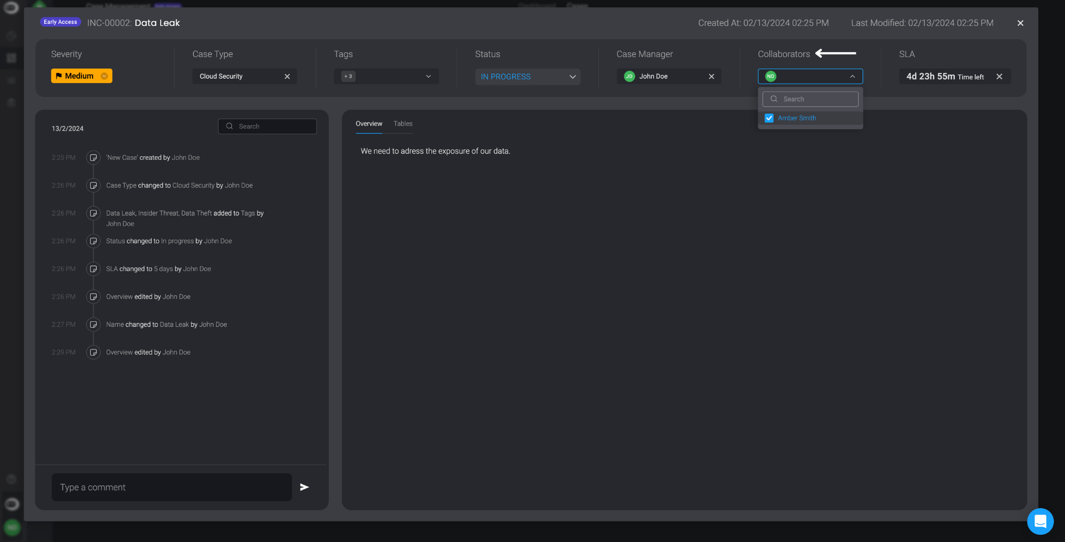Clear the Cloud Security case type
The height and width of the screenshot is (542, 1065).
pyautogui.click(x=287, y=76)
